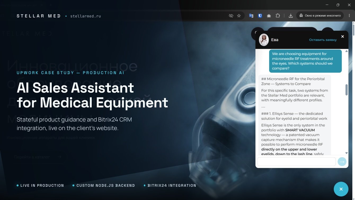The height and width of the screenshot is (200, 355).
Task: Click the 'Оставить заявку' link in the chat
Action: (x=323, y=40)
